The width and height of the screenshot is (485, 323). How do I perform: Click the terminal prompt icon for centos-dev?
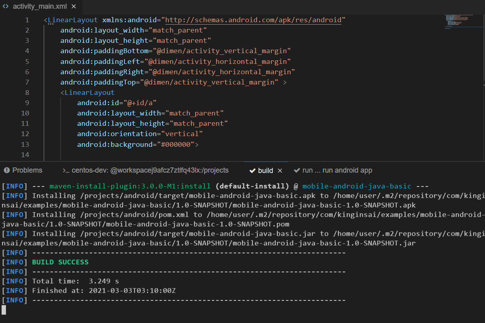coord(66,170)
